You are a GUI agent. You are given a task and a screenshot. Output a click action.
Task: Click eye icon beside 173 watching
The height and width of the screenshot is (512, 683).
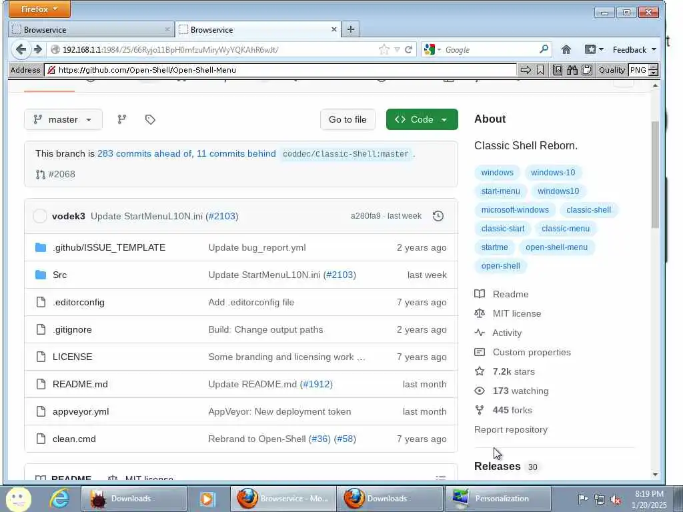(x=480, y=391)
